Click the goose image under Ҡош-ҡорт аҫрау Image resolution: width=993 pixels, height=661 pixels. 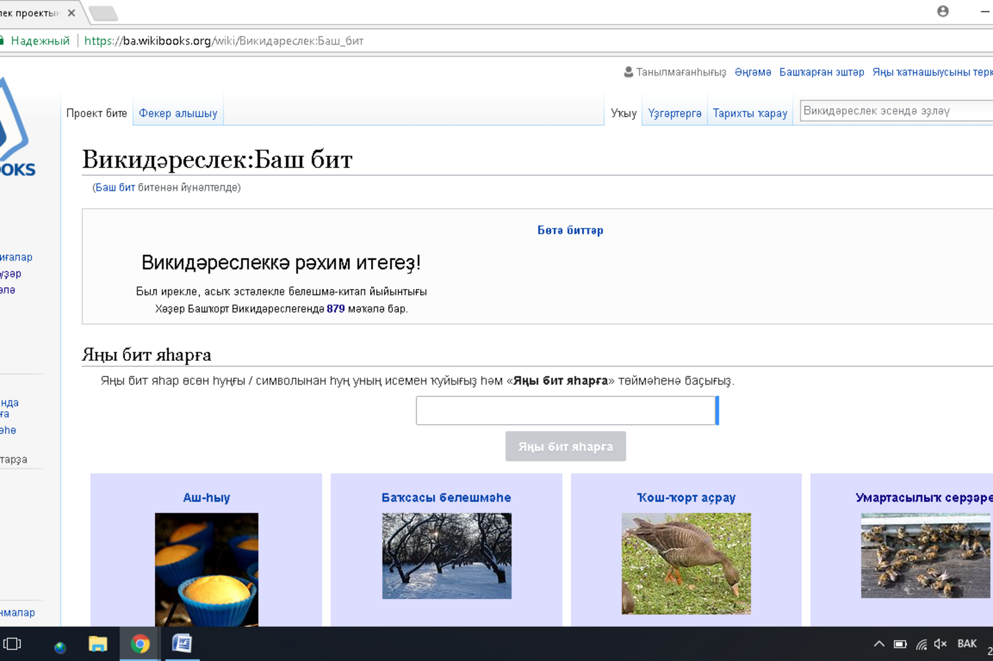[x=686, y=563]
